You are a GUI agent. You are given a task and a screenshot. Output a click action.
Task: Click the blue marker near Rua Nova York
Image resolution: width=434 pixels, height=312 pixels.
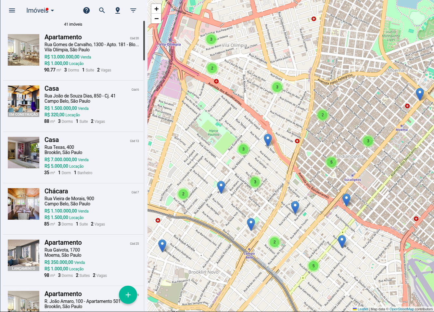pos(251,225)
